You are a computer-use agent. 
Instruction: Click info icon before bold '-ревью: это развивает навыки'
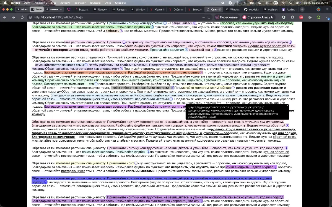pos(233,88)
